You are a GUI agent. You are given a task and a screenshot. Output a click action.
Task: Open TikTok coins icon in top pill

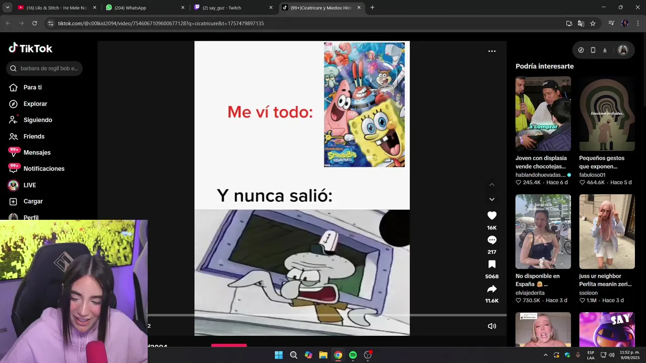pos(581,50)
